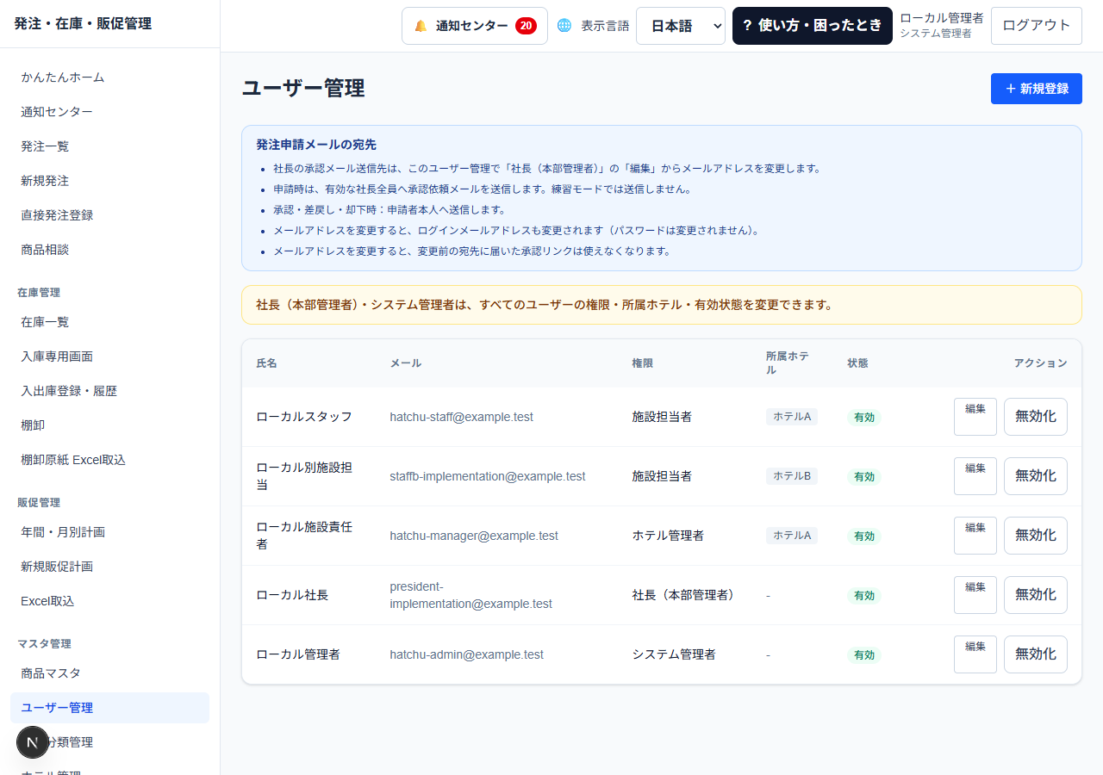This screenshot has width=1103, height=775.
Task: Open Excel取込 under 販促管理
Action: (x=109, y=601)
